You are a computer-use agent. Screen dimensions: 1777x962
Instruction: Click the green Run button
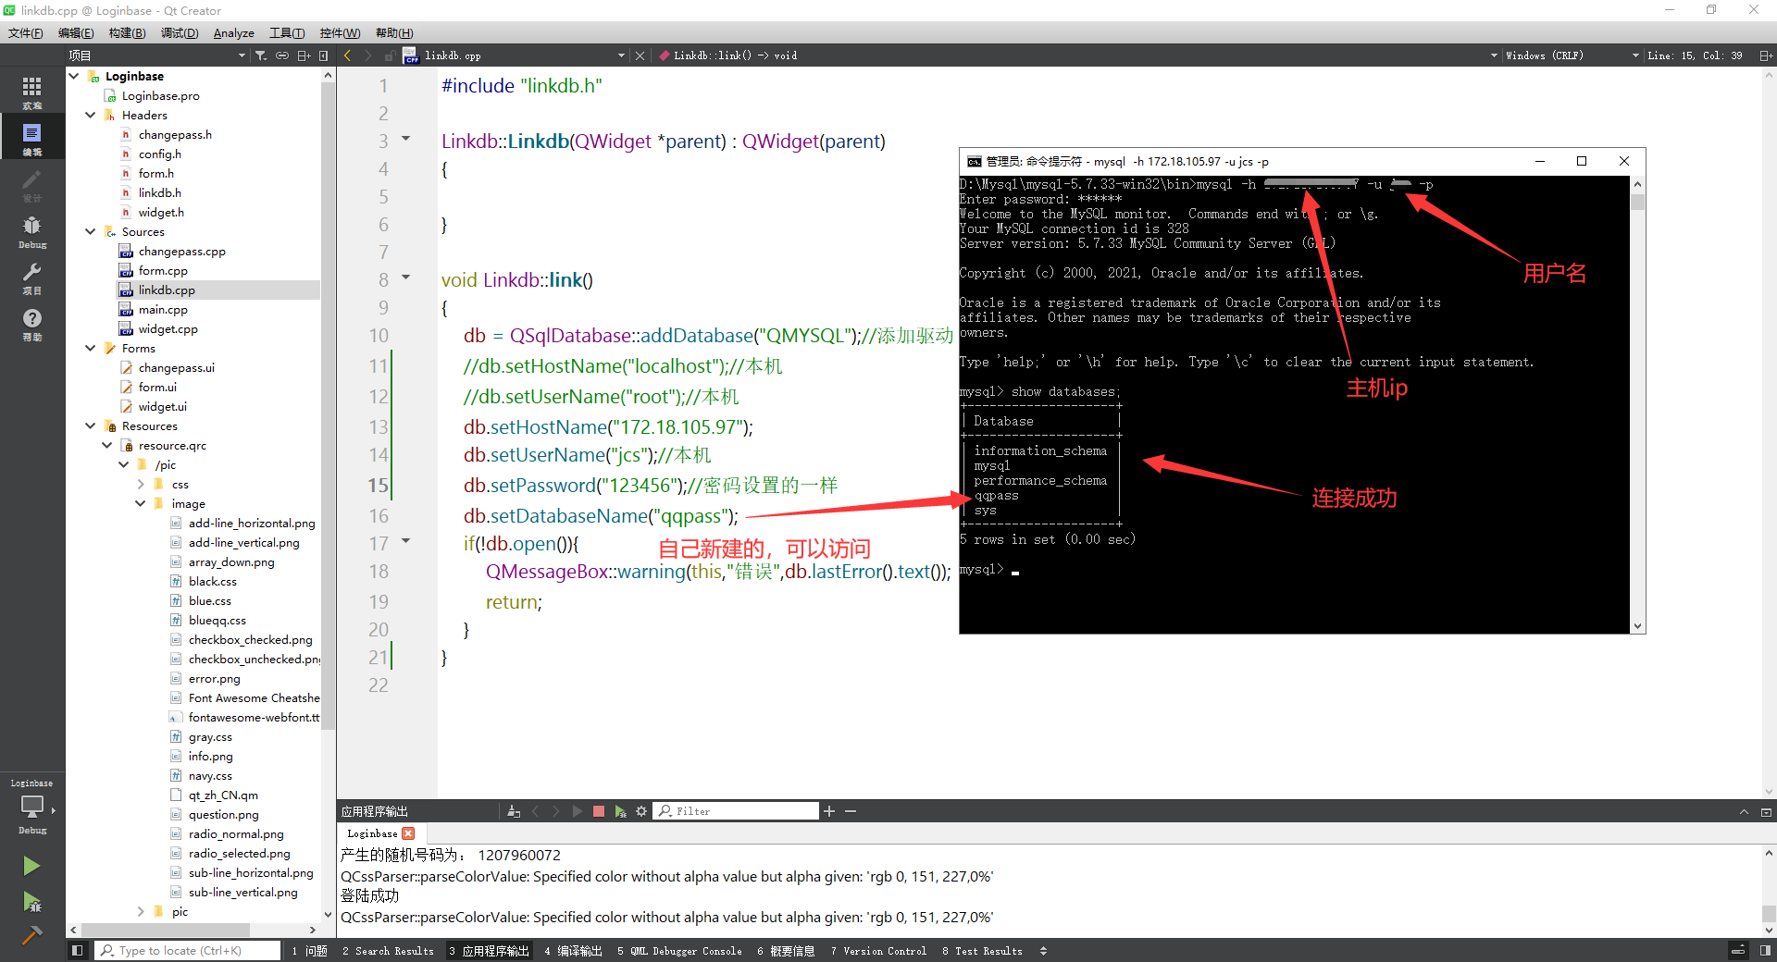pos(31,866)
